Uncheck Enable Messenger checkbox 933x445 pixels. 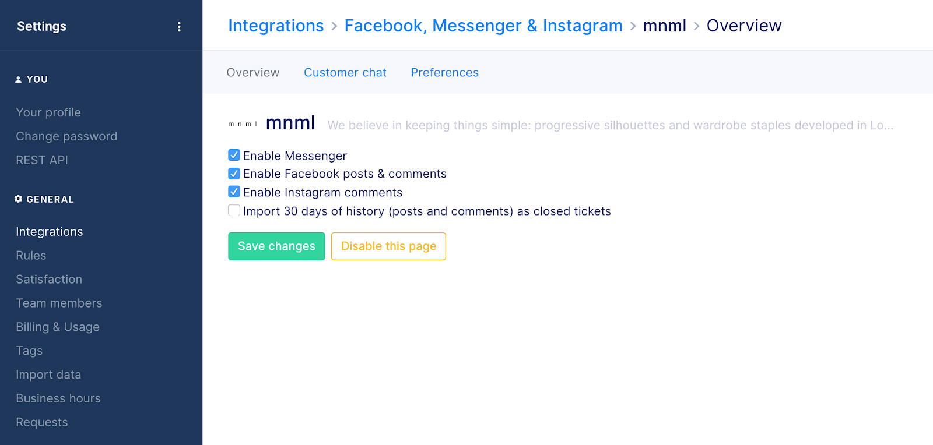point(234,155)
